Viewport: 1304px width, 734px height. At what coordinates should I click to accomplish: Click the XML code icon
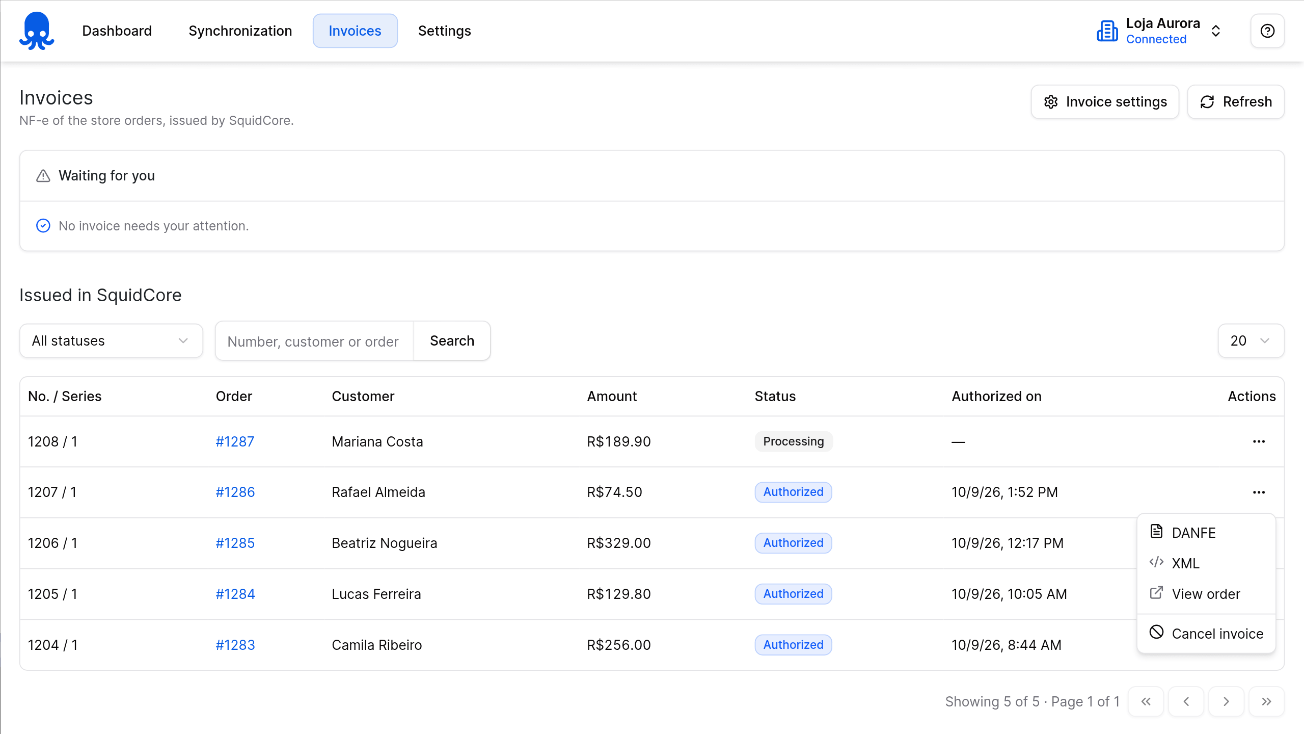(x=1156, y=562)
